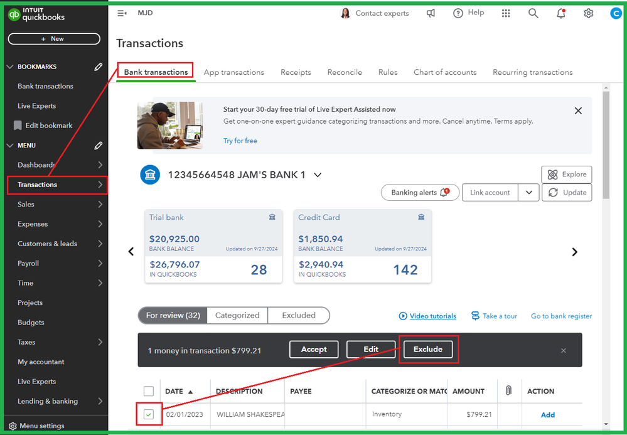This screenshot has height=435, width=627.
Task: Expand the Sales submenu
Action: 100,204
